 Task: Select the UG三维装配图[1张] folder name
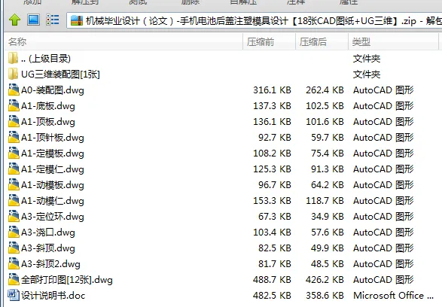(x=60, y=74)
